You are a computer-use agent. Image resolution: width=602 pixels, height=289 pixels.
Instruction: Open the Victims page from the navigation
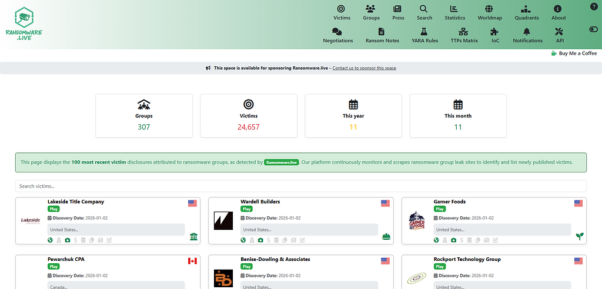(x=342, y=13)
